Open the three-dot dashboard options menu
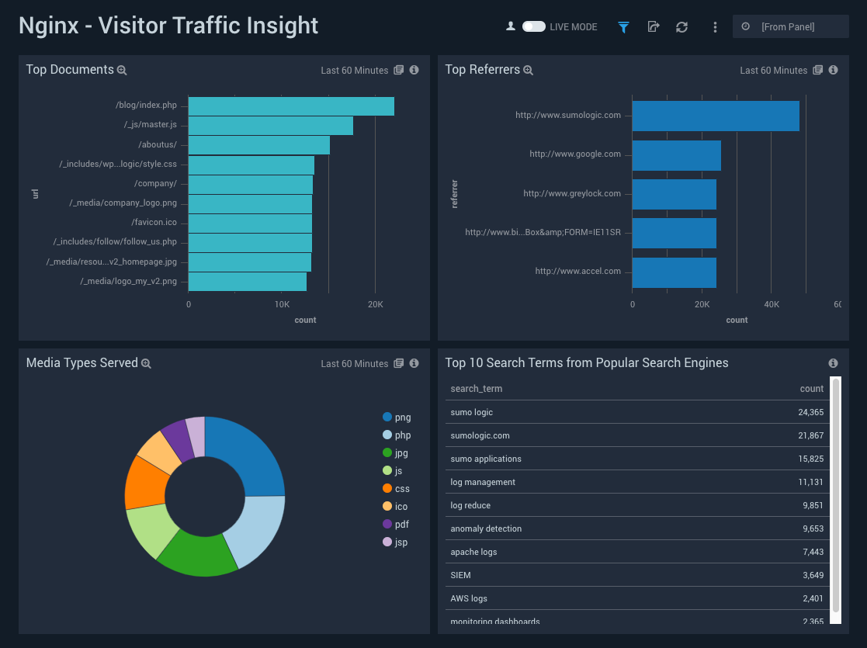867x648 pixels. tap(715, 26)
